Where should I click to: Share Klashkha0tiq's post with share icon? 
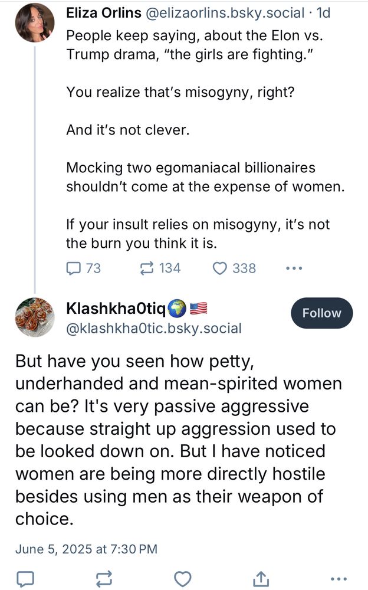click(x=261, y=578)
